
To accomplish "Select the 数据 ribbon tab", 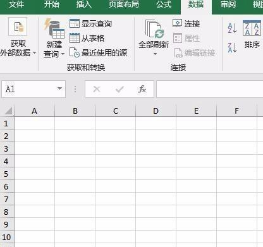I will click(196, 4).
